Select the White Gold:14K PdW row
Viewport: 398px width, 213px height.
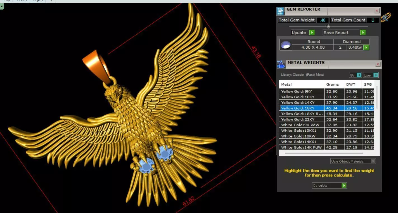[x=326, y=147]
